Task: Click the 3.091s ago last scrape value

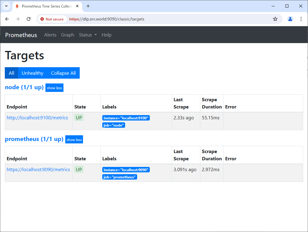Action: click(185, 169)
